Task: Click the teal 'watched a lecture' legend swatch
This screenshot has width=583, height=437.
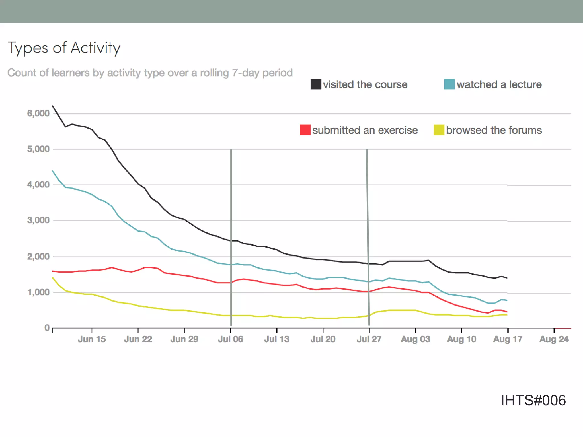Action: click(449, 84)
